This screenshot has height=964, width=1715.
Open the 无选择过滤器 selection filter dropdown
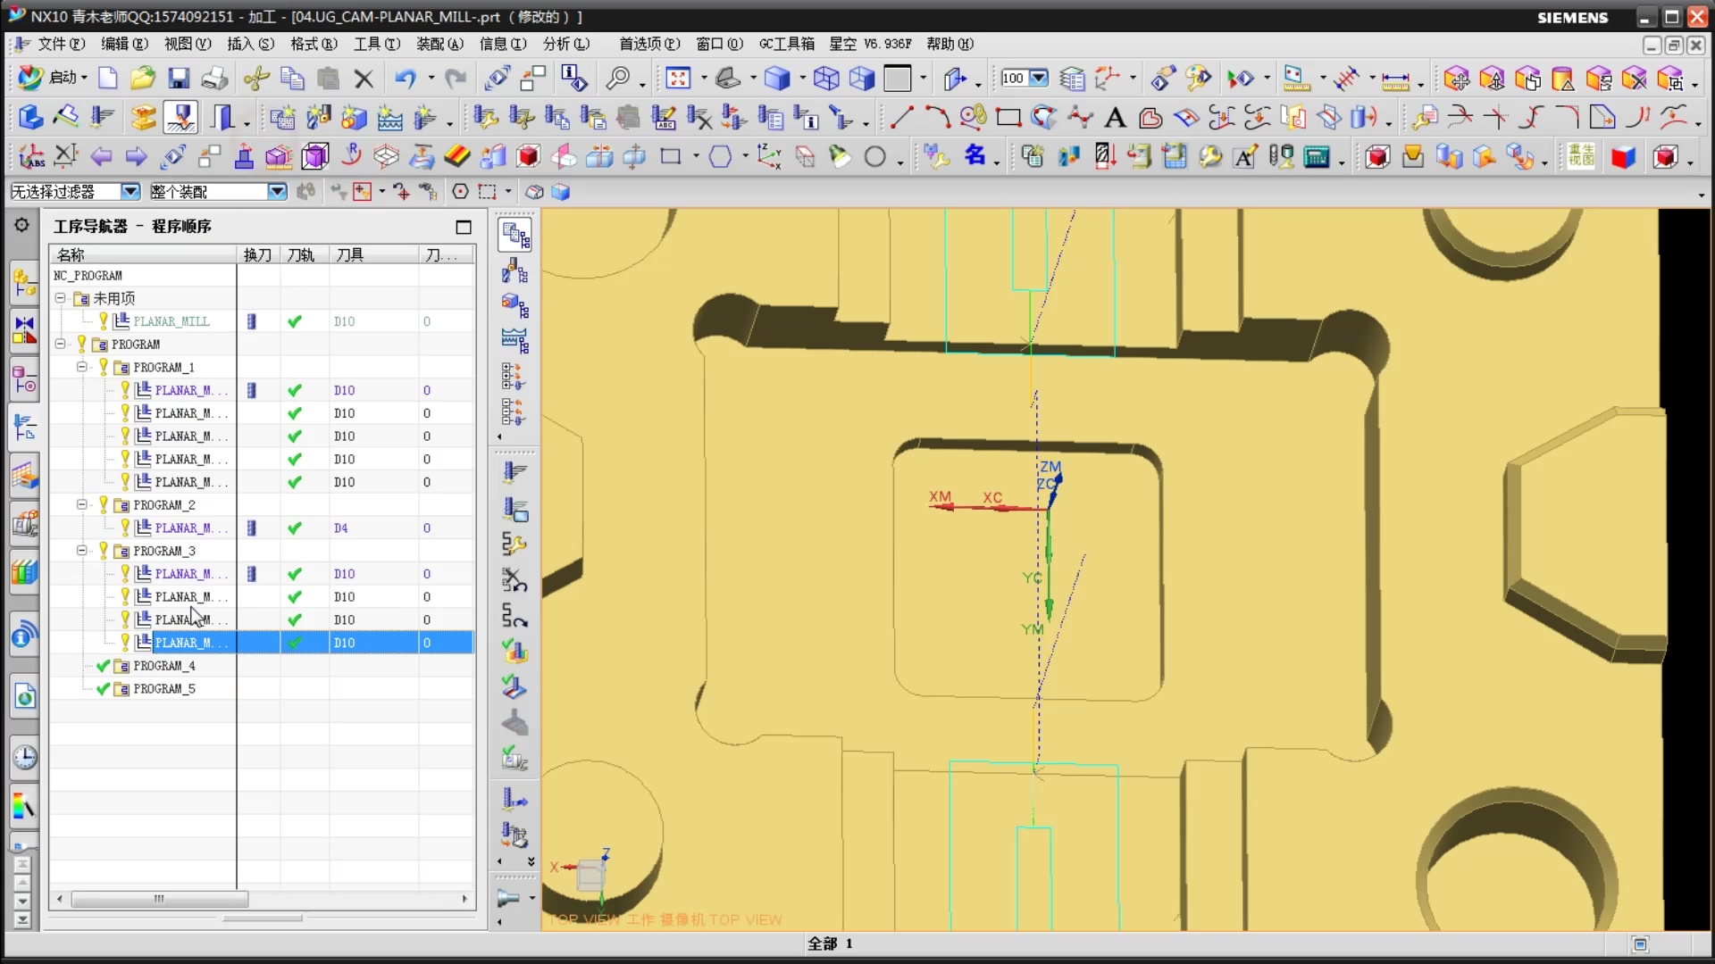click(x=130, y=191)
